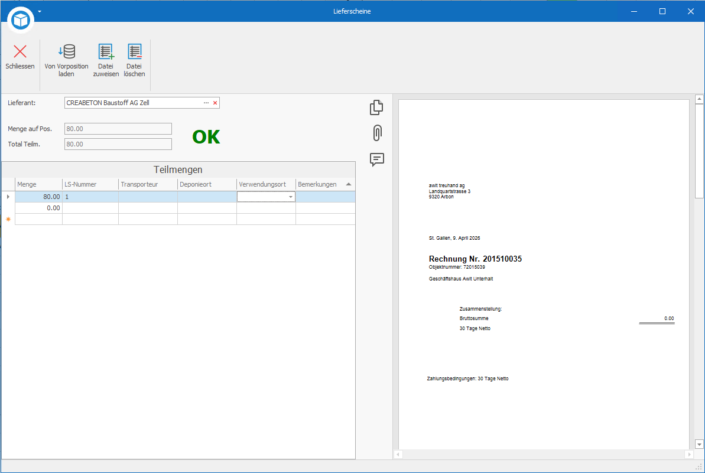Load from Vorposition database icon
Viewport: 705px width, 473px height.
click(x=67, y=51)
